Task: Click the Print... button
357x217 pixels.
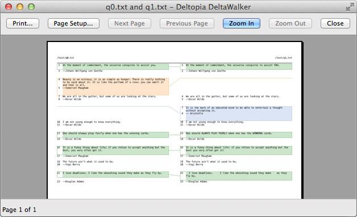Action: click(x=23, y=23)
